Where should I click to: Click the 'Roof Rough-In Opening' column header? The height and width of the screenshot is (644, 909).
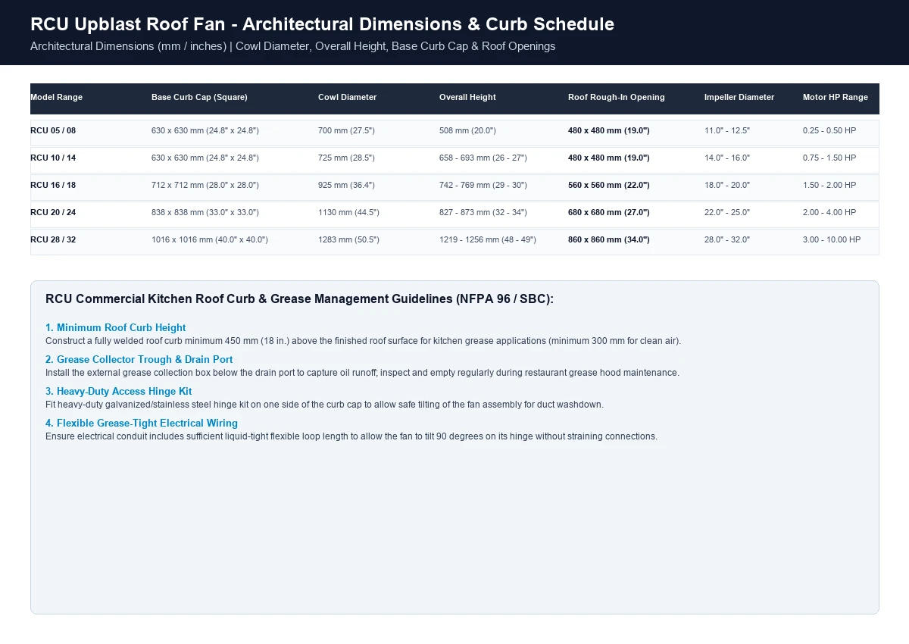617,97
